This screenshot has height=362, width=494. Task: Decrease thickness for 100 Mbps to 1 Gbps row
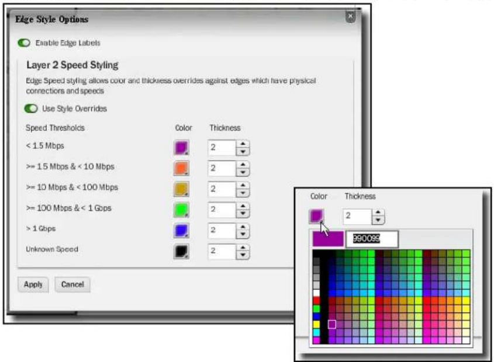(243, 214)
